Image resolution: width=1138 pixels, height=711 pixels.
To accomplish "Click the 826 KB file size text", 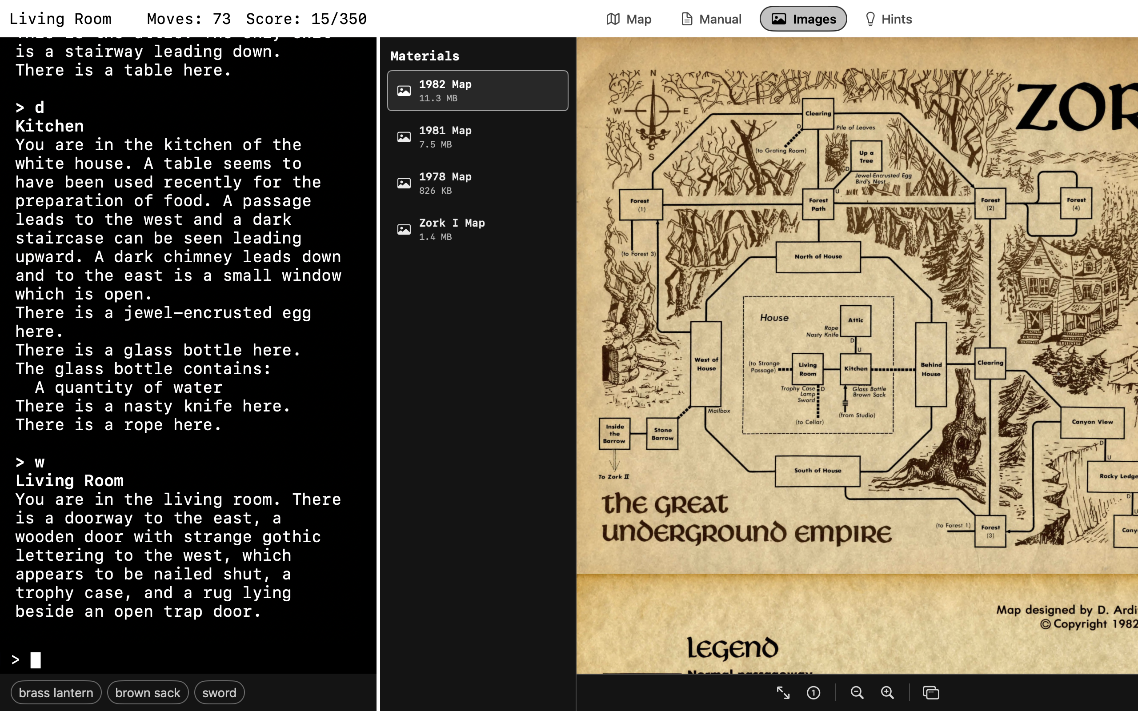I will pos(436,191).
